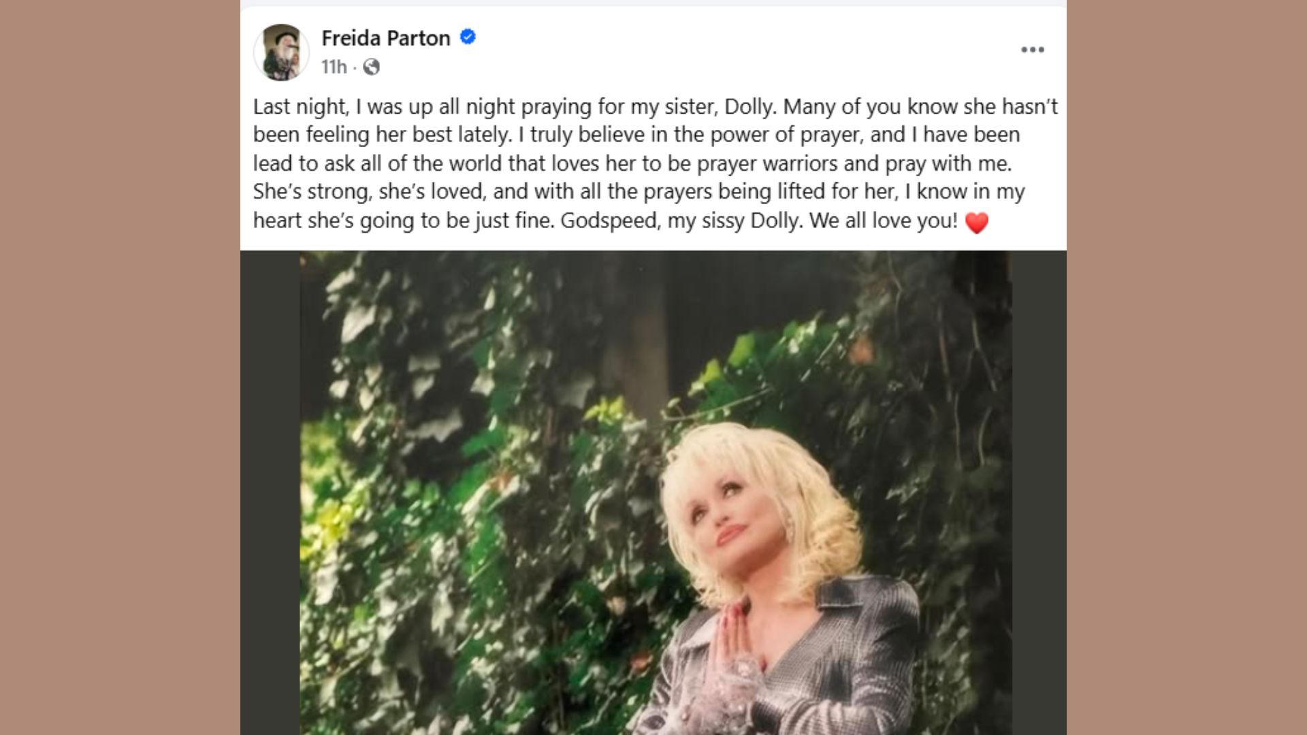Open the Freida Parton profile name link
Viewport: 1307px width, 735px height.
(x=385, y=38)
